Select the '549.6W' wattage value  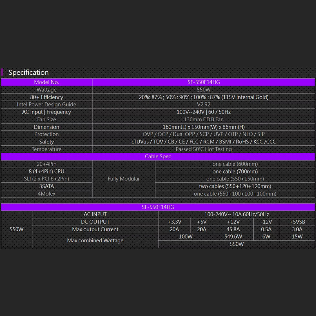click(x=233, y=237)
